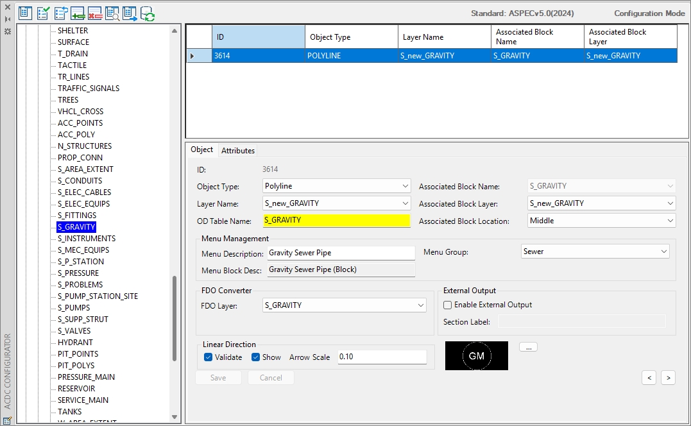Click the green plus add row icon
691x426 pixels.
tap(78, 13)
